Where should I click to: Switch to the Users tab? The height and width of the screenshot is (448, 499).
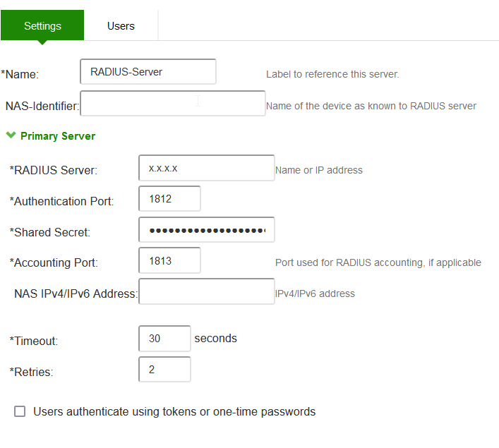(x=121, y=26)
